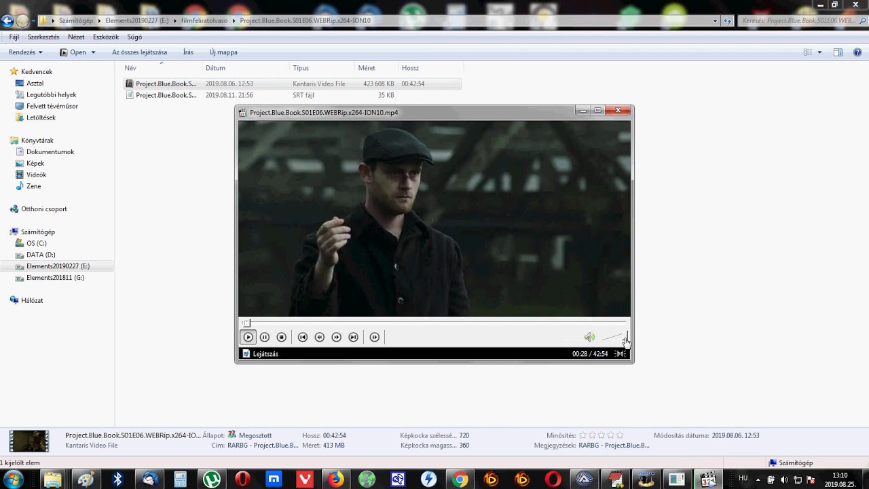Sort files by the Méret column header
The height and width of the screenshot is (489, 869).
click(x=377, y=68)
